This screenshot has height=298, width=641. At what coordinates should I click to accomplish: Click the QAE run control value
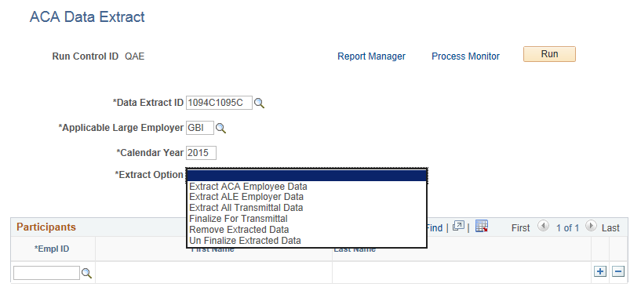134,56
